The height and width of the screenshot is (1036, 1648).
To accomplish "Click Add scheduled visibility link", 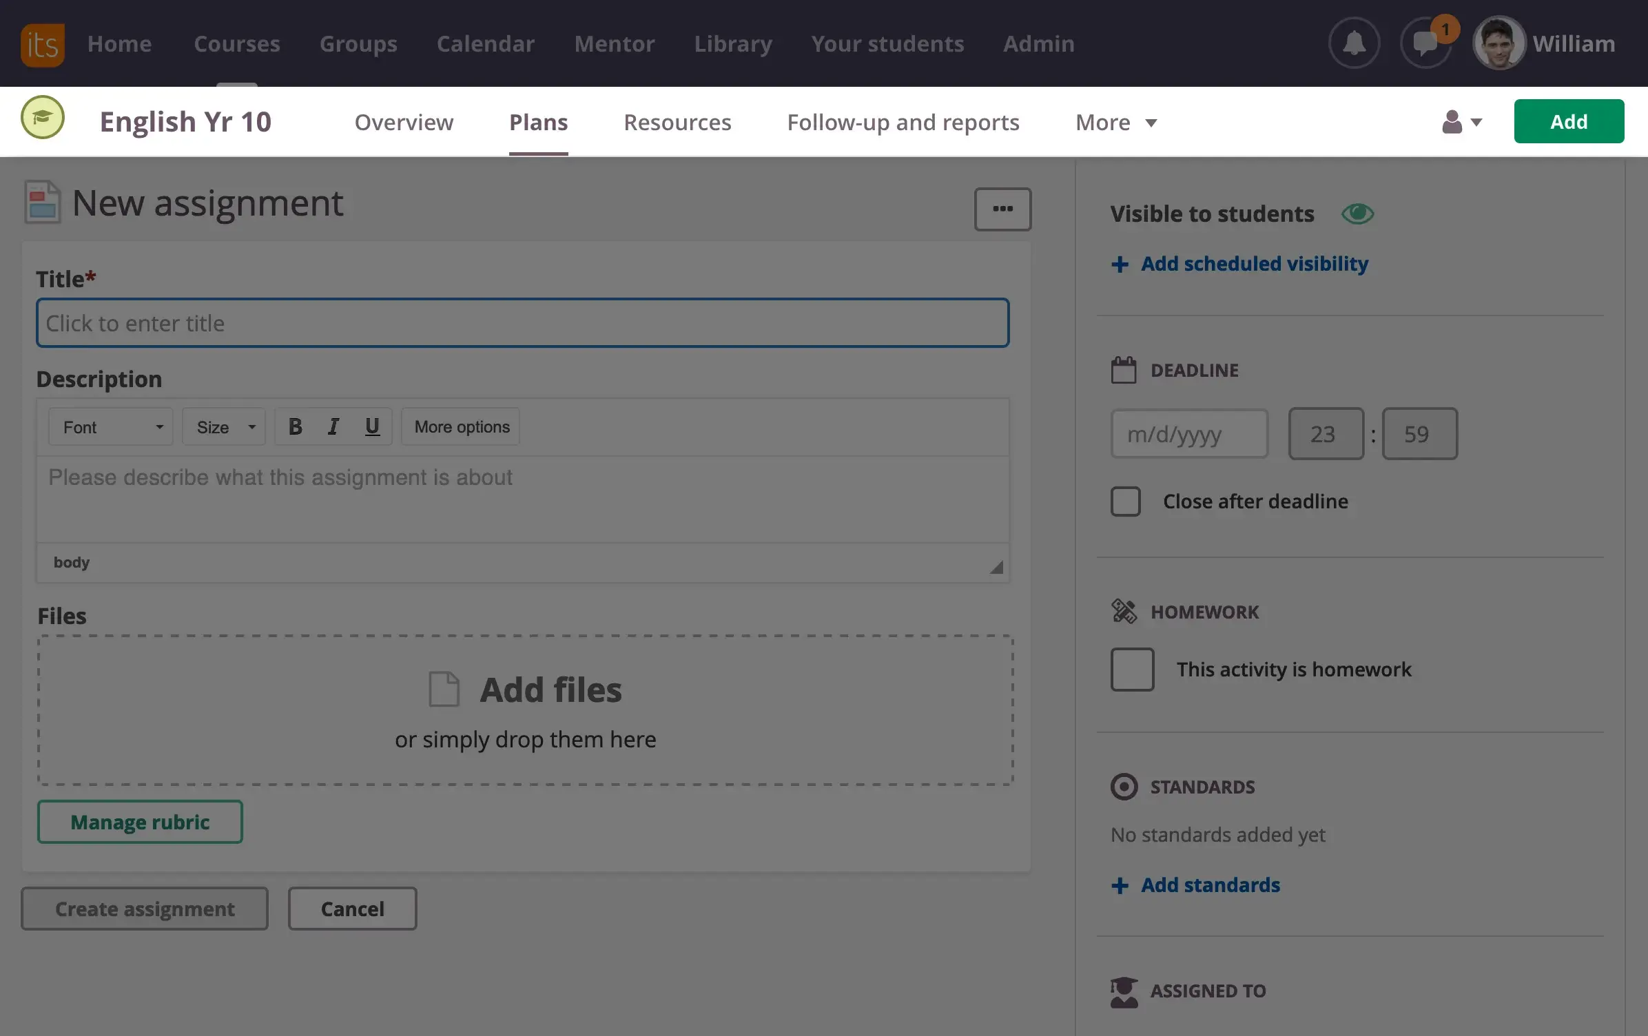I will point(1254,264).
